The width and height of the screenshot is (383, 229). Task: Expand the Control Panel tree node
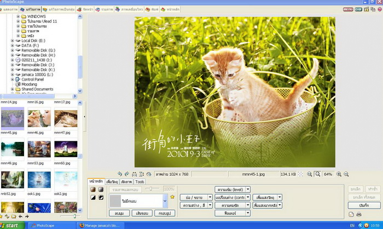12,79
